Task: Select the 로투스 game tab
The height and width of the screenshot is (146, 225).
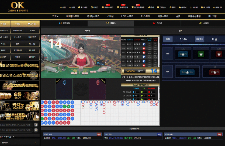Action: click(x=111, y=23)
